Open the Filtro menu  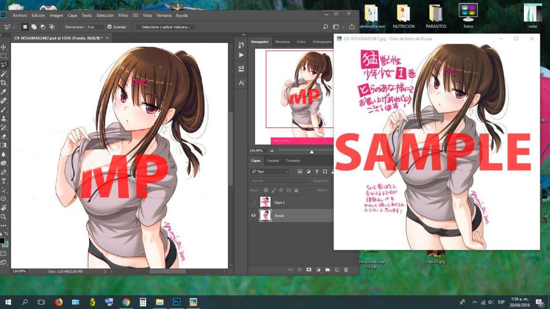click(x=123, y=15)
